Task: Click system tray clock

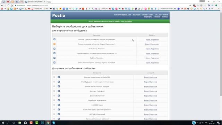Action: (x=212, y=123)
